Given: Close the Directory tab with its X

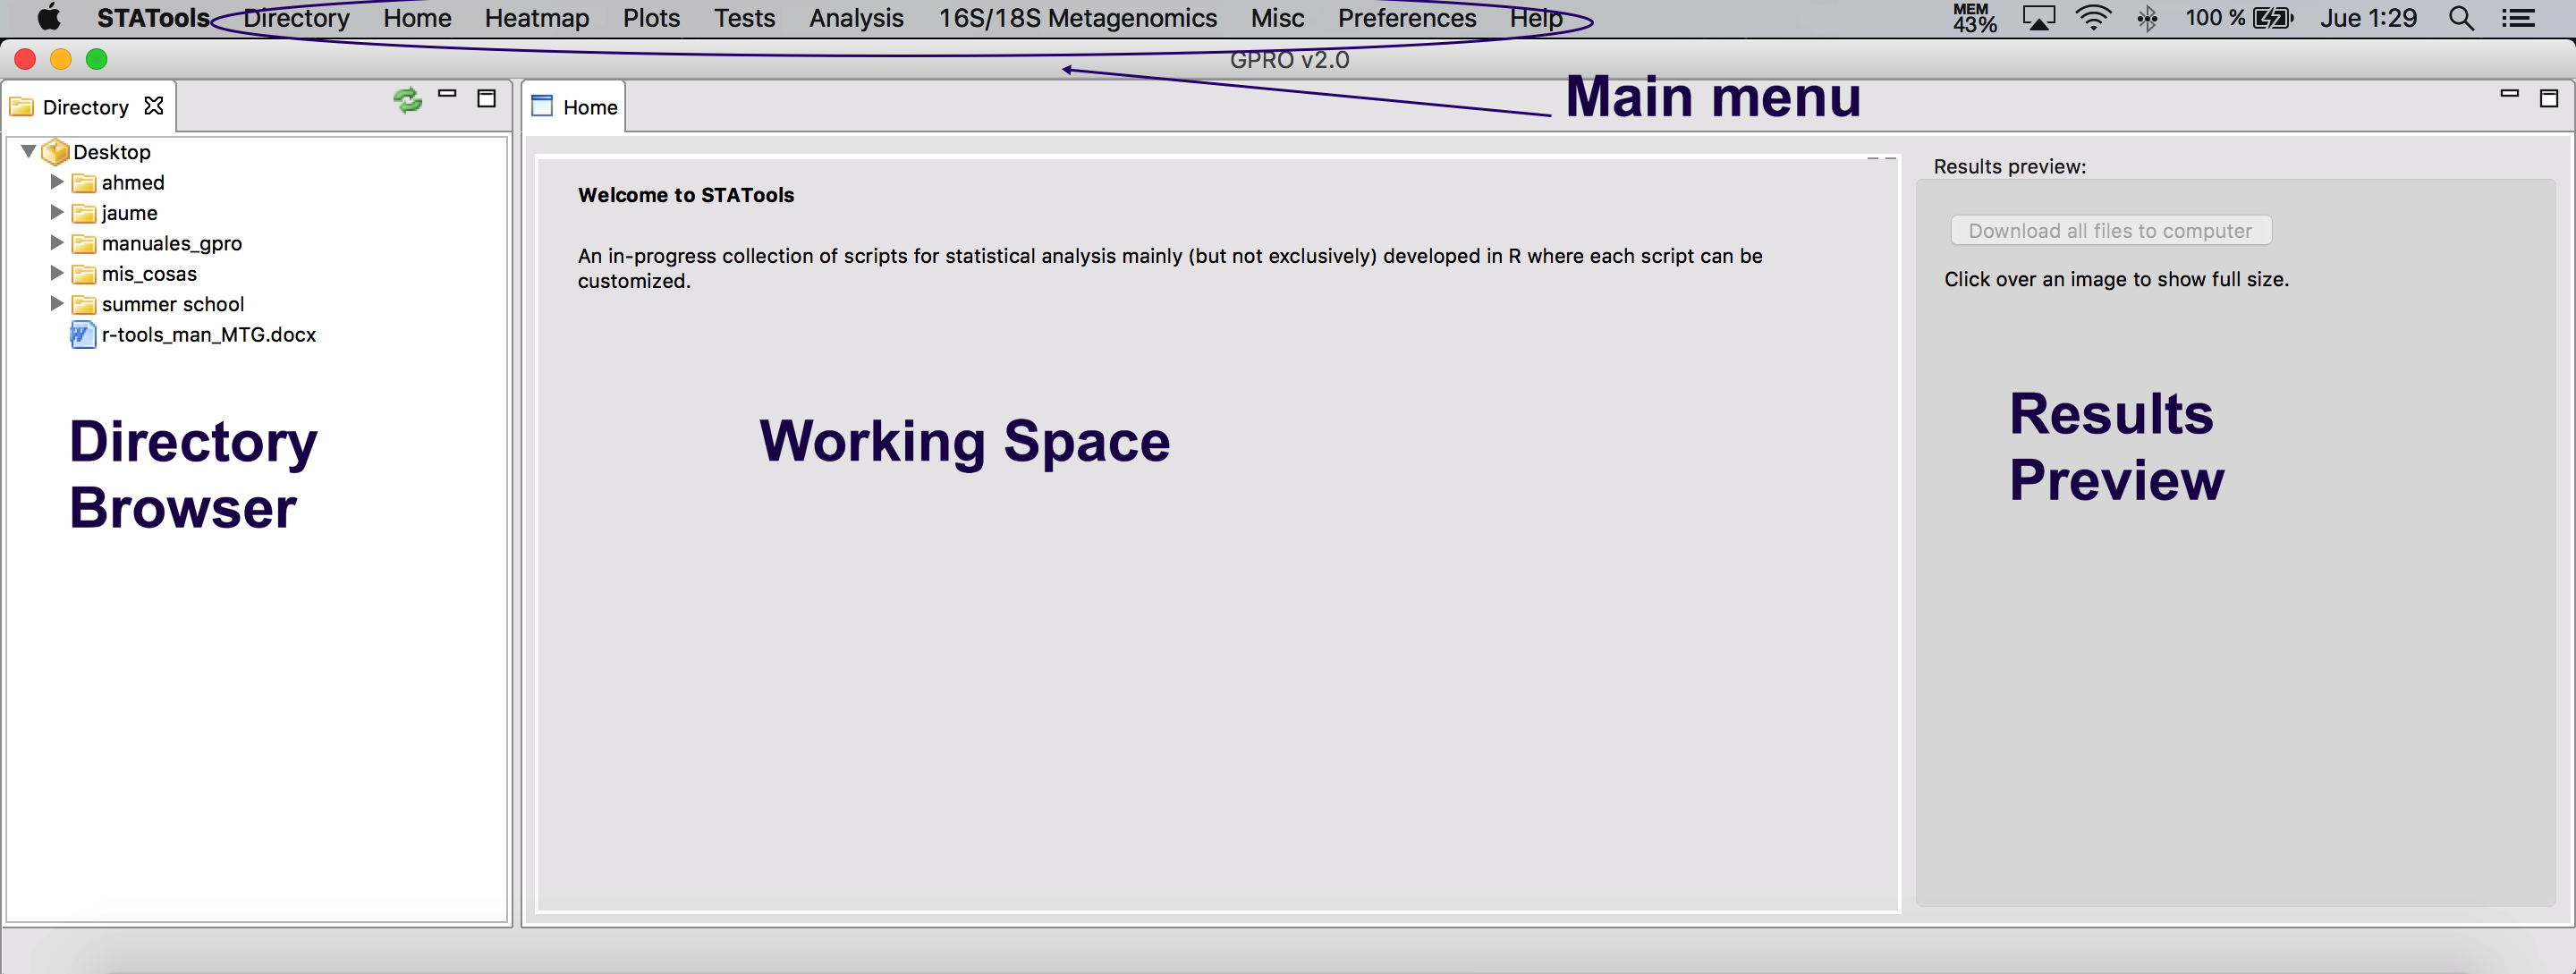Looking at the screenshot, I should 153,105.
